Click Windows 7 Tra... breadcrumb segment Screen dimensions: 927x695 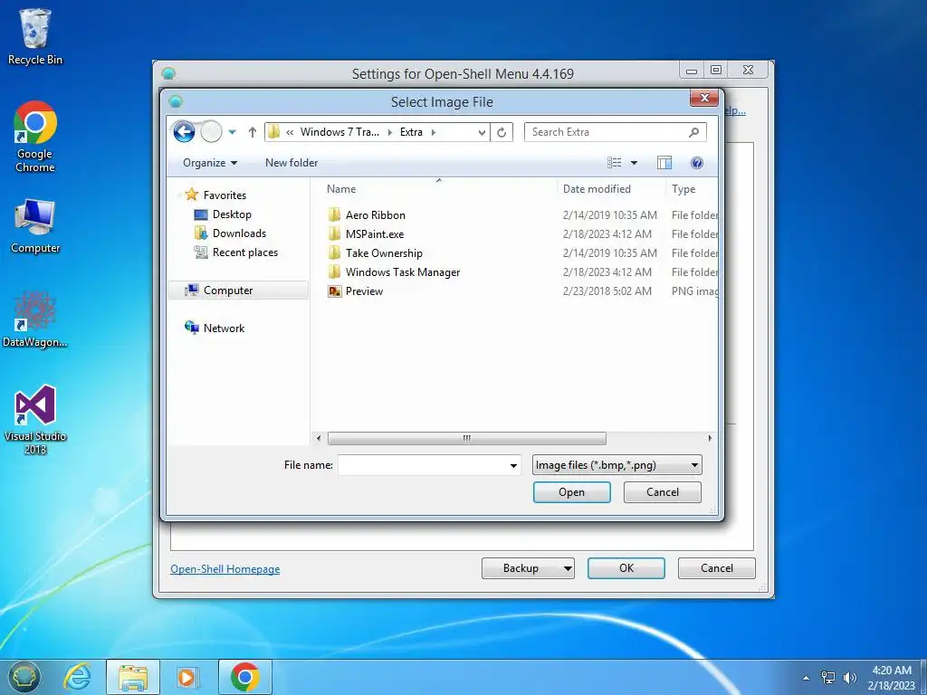tap(340, 132)
